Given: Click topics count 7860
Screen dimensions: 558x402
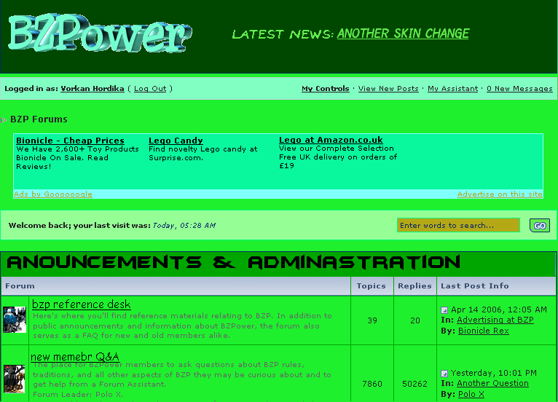Looking at the screenshot, I should (x=372, y=384).
